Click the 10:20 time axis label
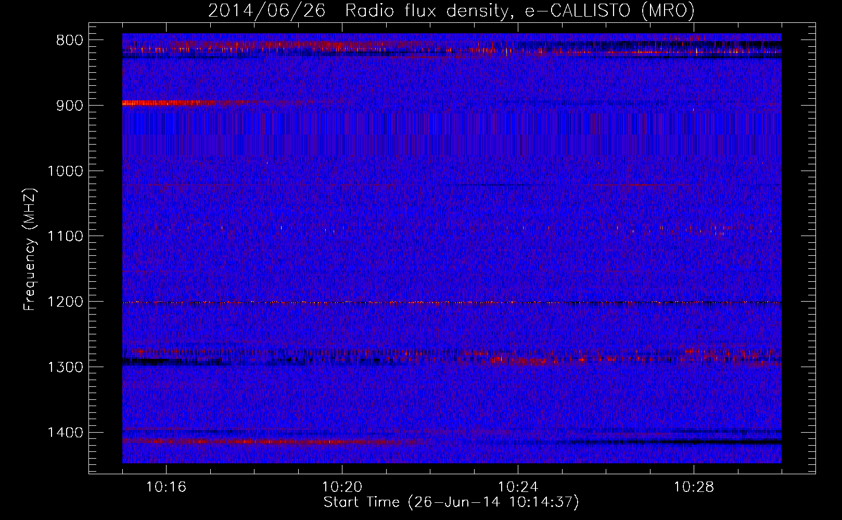Screen dimensions: 842x520 342,487
